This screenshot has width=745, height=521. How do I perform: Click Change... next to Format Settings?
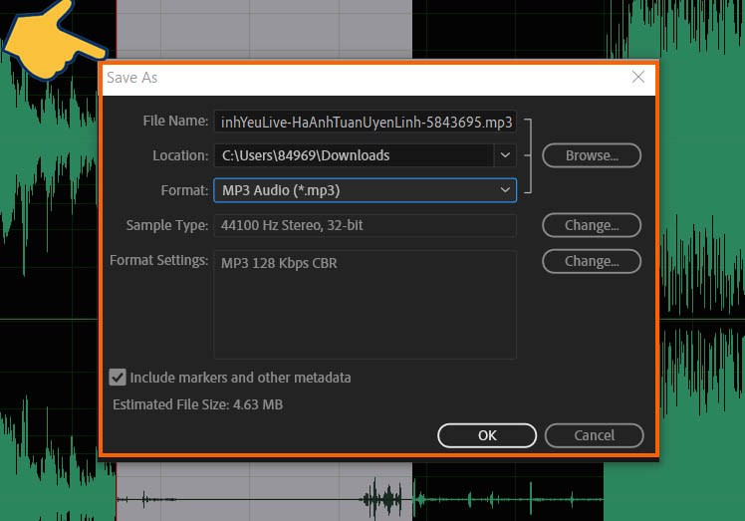tap(591, 261)
